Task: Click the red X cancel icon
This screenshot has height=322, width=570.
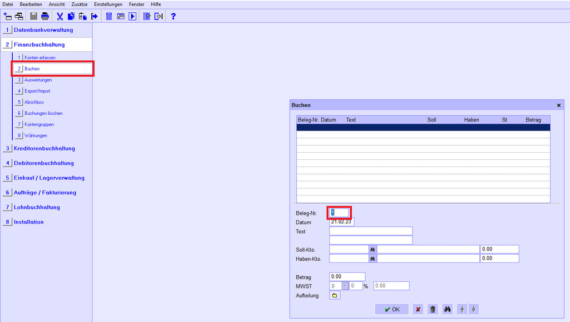Action: pyautogui.click(x=418, y=309)
